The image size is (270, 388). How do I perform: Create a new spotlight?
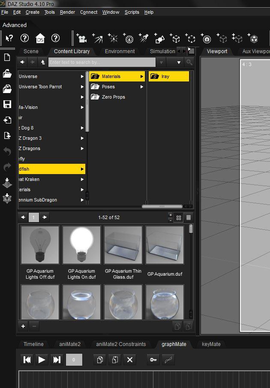144,38
